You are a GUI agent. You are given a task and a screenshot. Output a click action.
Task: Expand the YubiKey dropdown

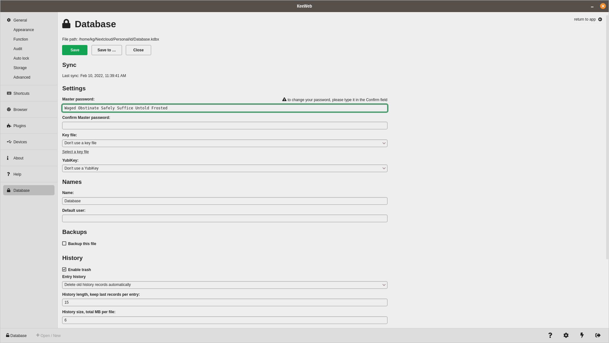click(225, 168)
